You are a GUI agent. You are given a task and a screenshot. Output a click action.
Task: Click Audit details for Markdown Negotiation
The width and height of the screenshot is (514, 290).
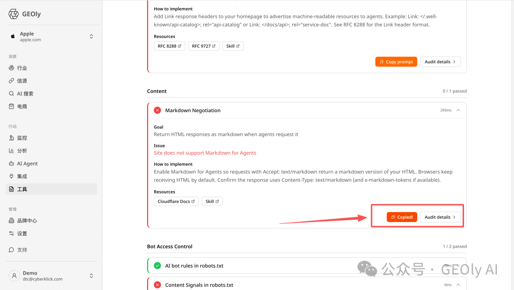(440, 217)
